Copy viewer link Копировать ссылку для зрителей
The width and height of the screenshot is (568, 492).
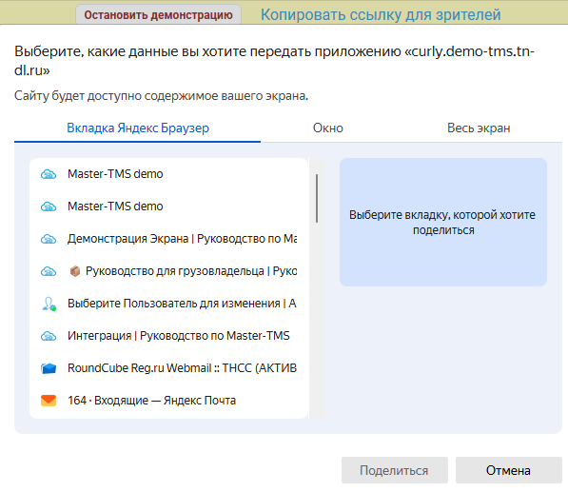[381, 15]
